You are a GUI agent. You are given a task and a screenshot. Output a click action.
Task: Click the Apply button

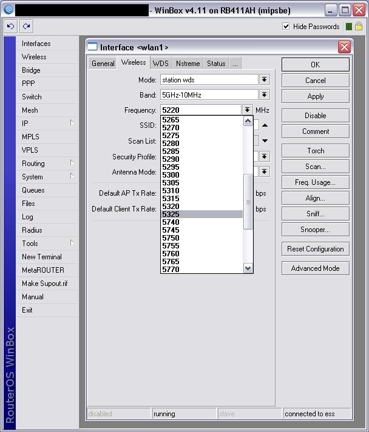pos(316,96)
